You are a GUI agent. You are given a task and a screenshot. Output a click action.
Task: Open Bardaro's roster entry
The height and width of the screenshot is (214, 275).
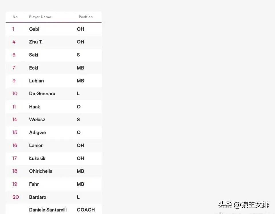coord(38,197)
